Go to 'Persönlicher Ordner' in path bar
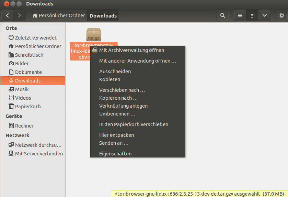The image size is (288, 197). pyautogui.click(x=59, y=15)
